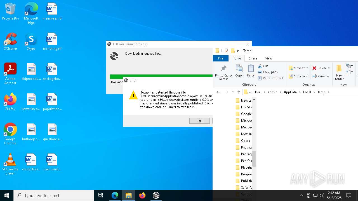Screen dimensions: 358x201
Task: Click the H1Emu setup taskbar icon
Action: click(156, 195)
